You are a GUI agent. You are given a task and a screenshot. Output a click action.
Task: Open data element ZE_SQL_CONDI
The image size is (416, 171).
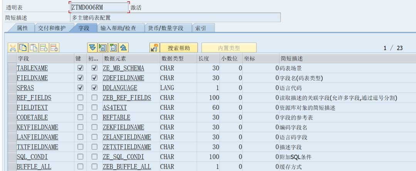point(123,157)
